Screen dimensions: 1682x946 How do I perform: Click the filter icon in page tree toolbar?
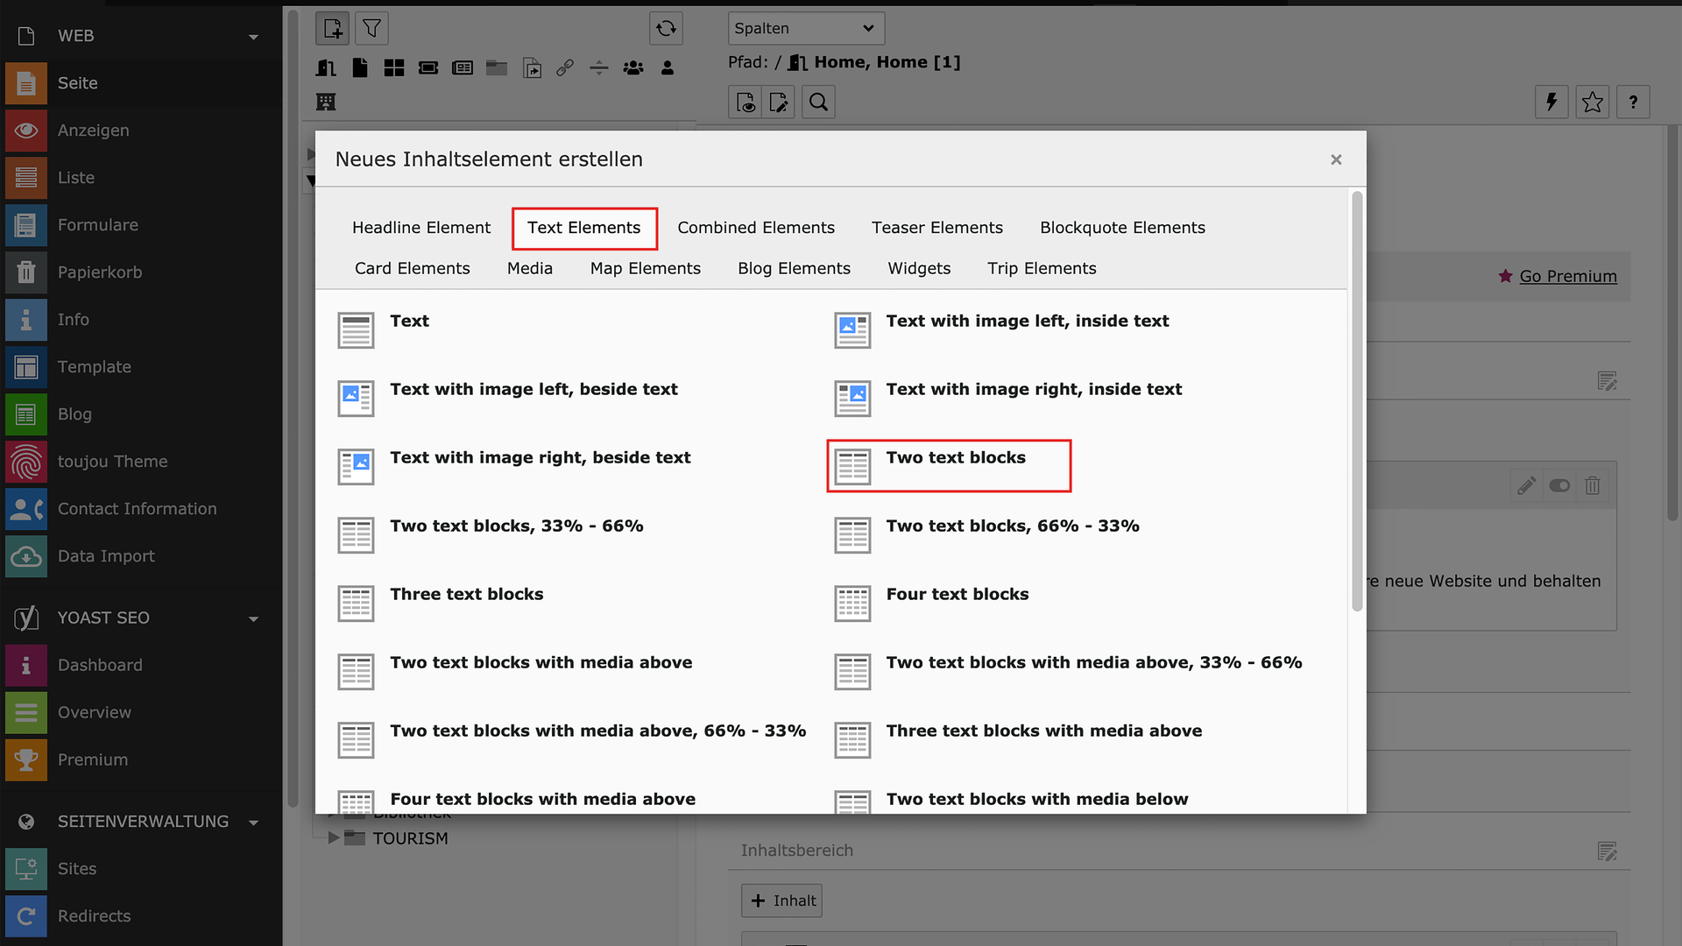pos(371,28)
